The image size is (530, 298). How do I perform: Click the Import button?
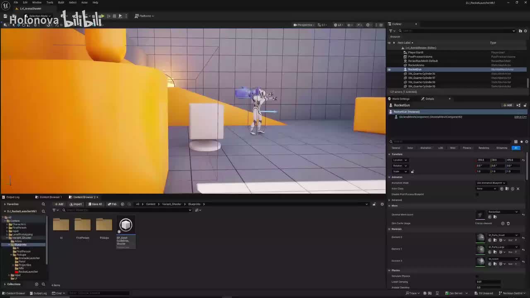click(x=76, y=204)
